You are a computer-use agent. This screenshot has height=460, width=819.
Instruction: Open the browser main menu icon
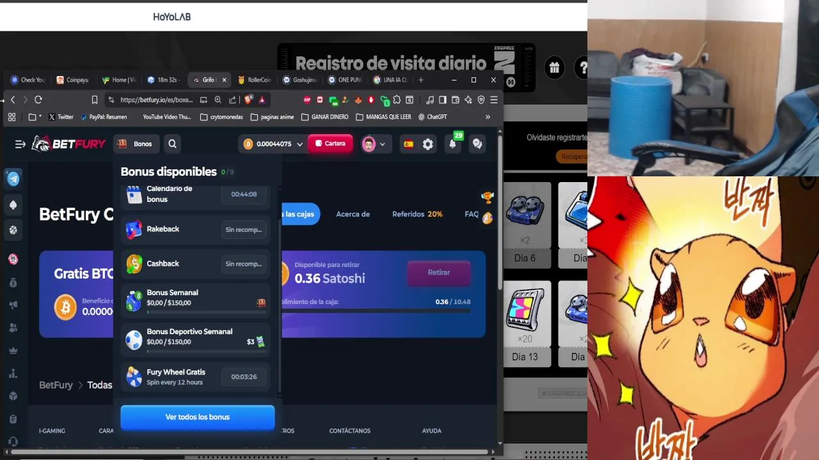click(494, 100)
